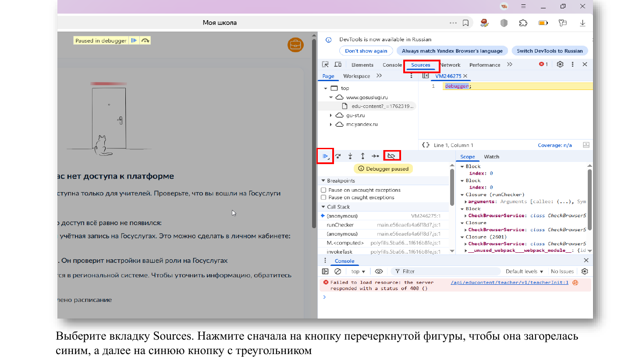
Task: Toggle device toolbar emulation
Action: point(338,65)
